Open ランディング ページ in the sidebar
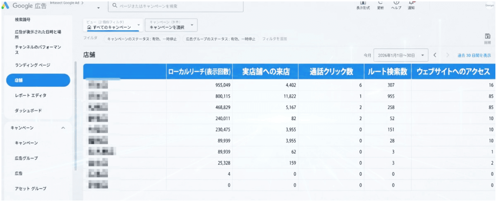This screenshot has width=497, height=202. point(32,65)
